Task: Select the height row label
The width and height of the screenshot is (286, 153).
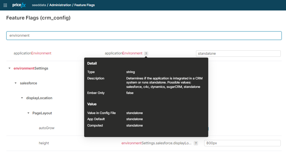Action: [44, 143]
